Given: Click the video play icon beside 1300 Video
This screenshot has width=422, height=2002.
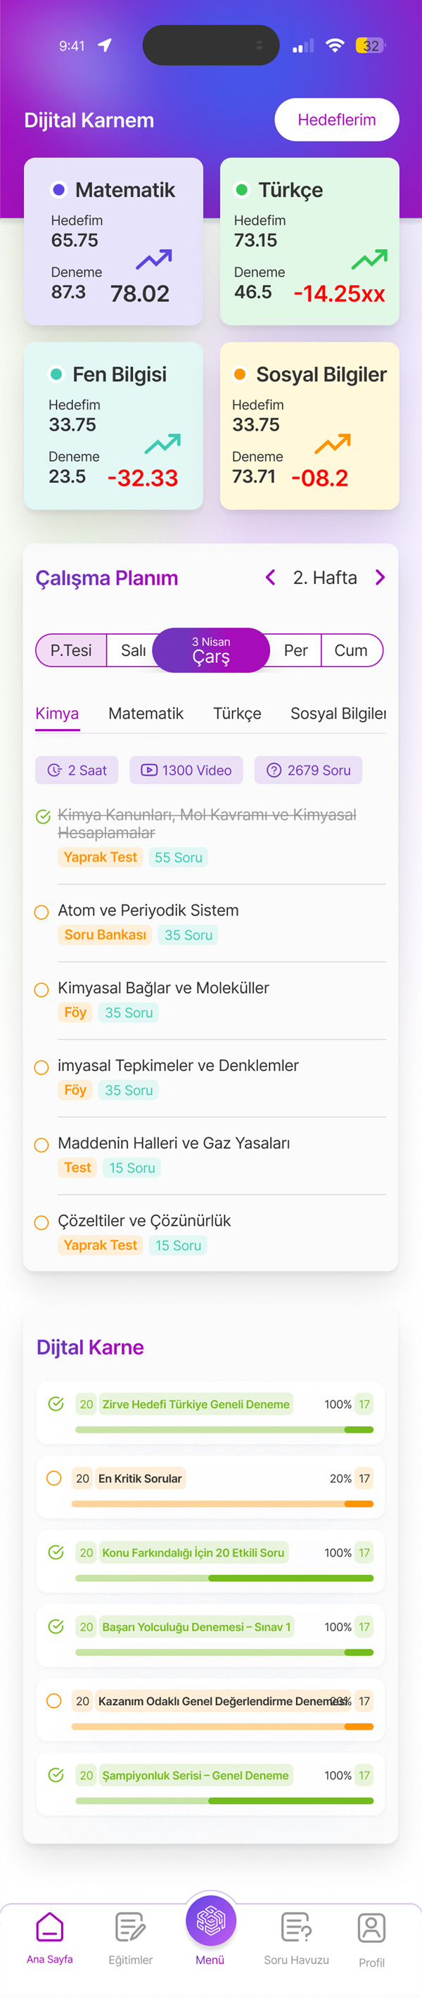Looking at the screenshot, I should click(148, 770).
